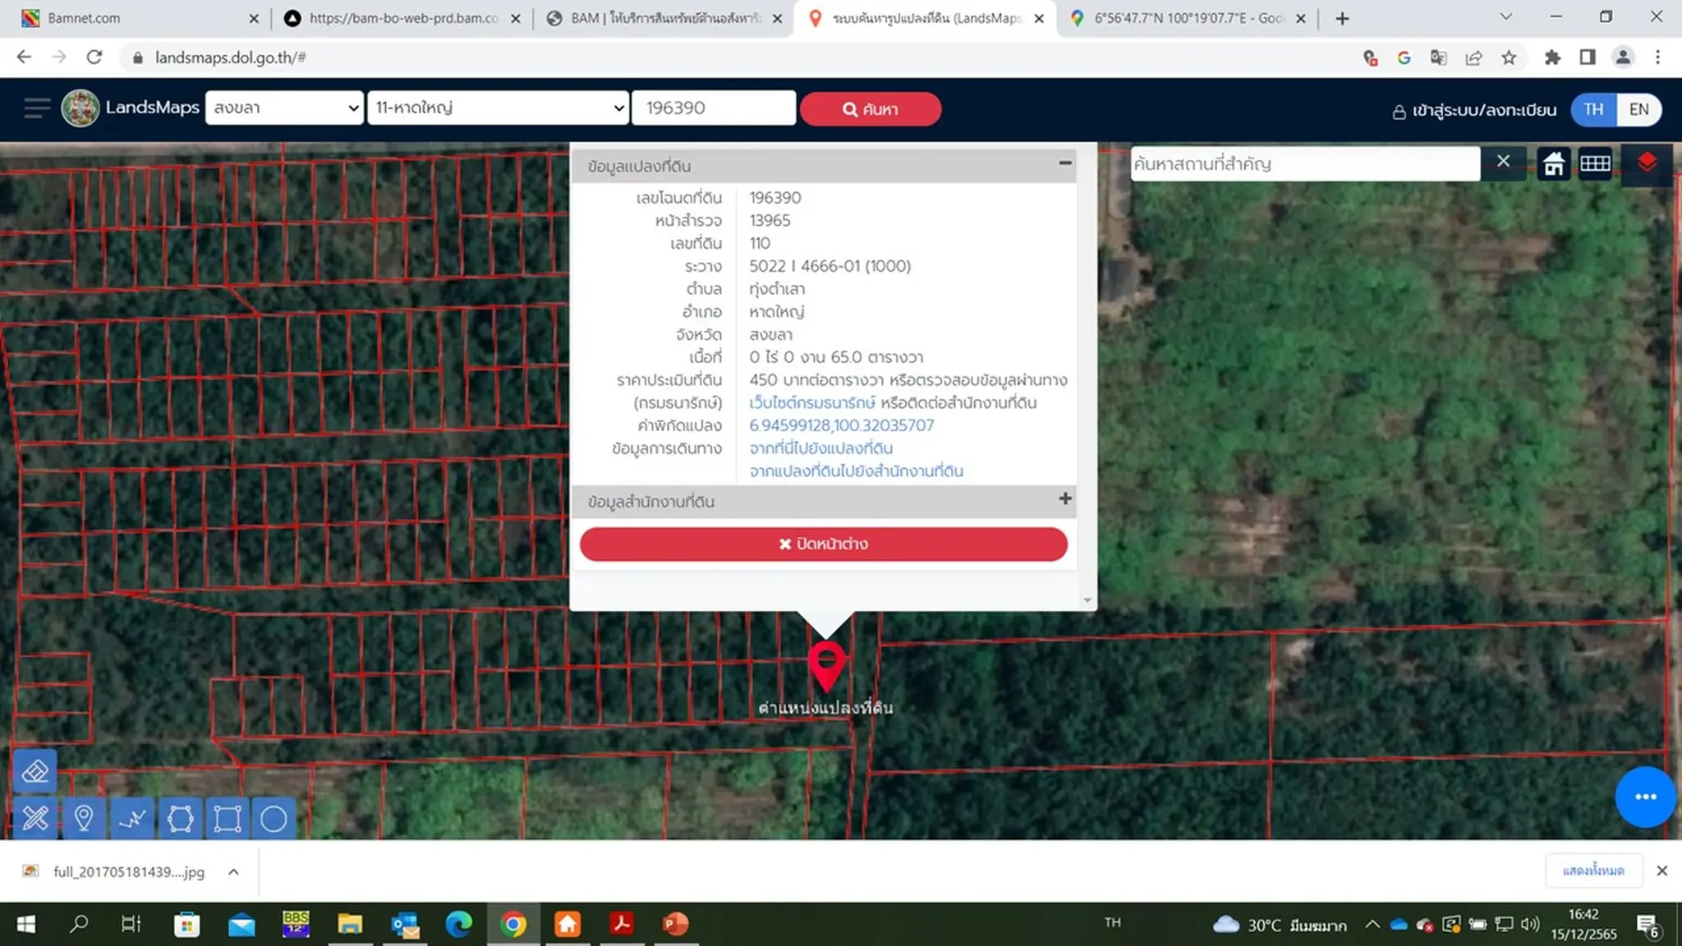Collapse the ข้อมูลแปลงที่ดิน panel with minus
Image resolution: width=1682 pixels, height=946 pixels.
(1065, 163)
